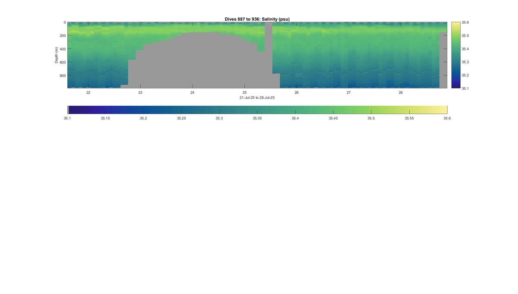Select the 'Depth (m)' y-axis label
Viewport: 518px width, 294px height.
click(57, 55)
